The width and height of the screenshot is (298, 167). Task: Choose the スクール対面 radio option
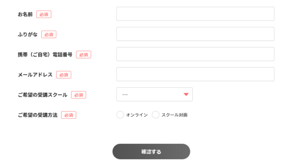pos(156,115)
